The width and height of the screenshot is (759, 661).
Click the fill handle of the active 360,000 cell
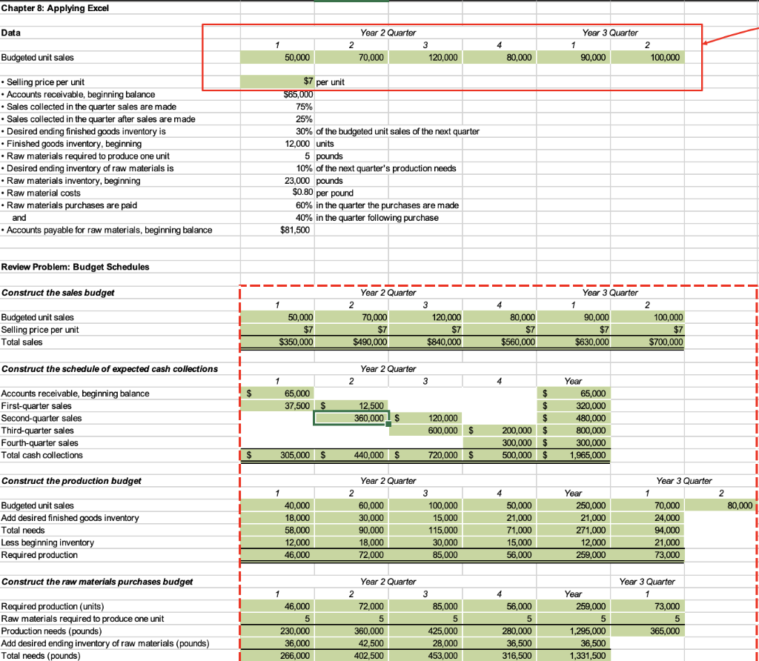pos(388,424)
